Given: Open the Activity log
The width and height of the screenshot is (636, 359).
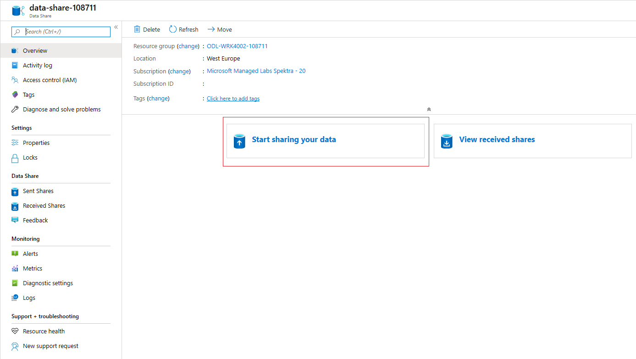Looking at the screenshot, I should pos(37,65).
